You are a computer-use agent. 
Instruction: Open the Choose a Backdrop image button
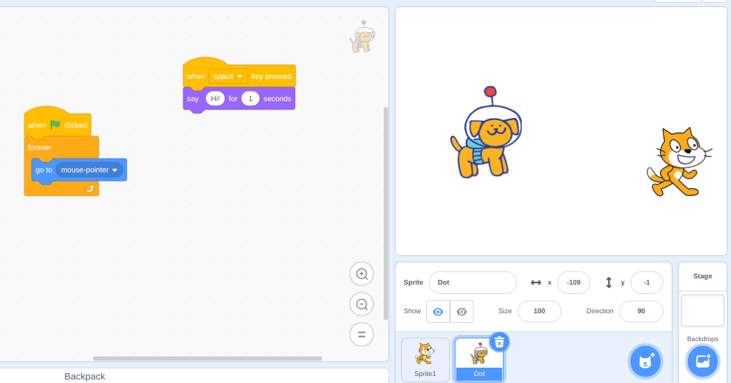point(702,361)
